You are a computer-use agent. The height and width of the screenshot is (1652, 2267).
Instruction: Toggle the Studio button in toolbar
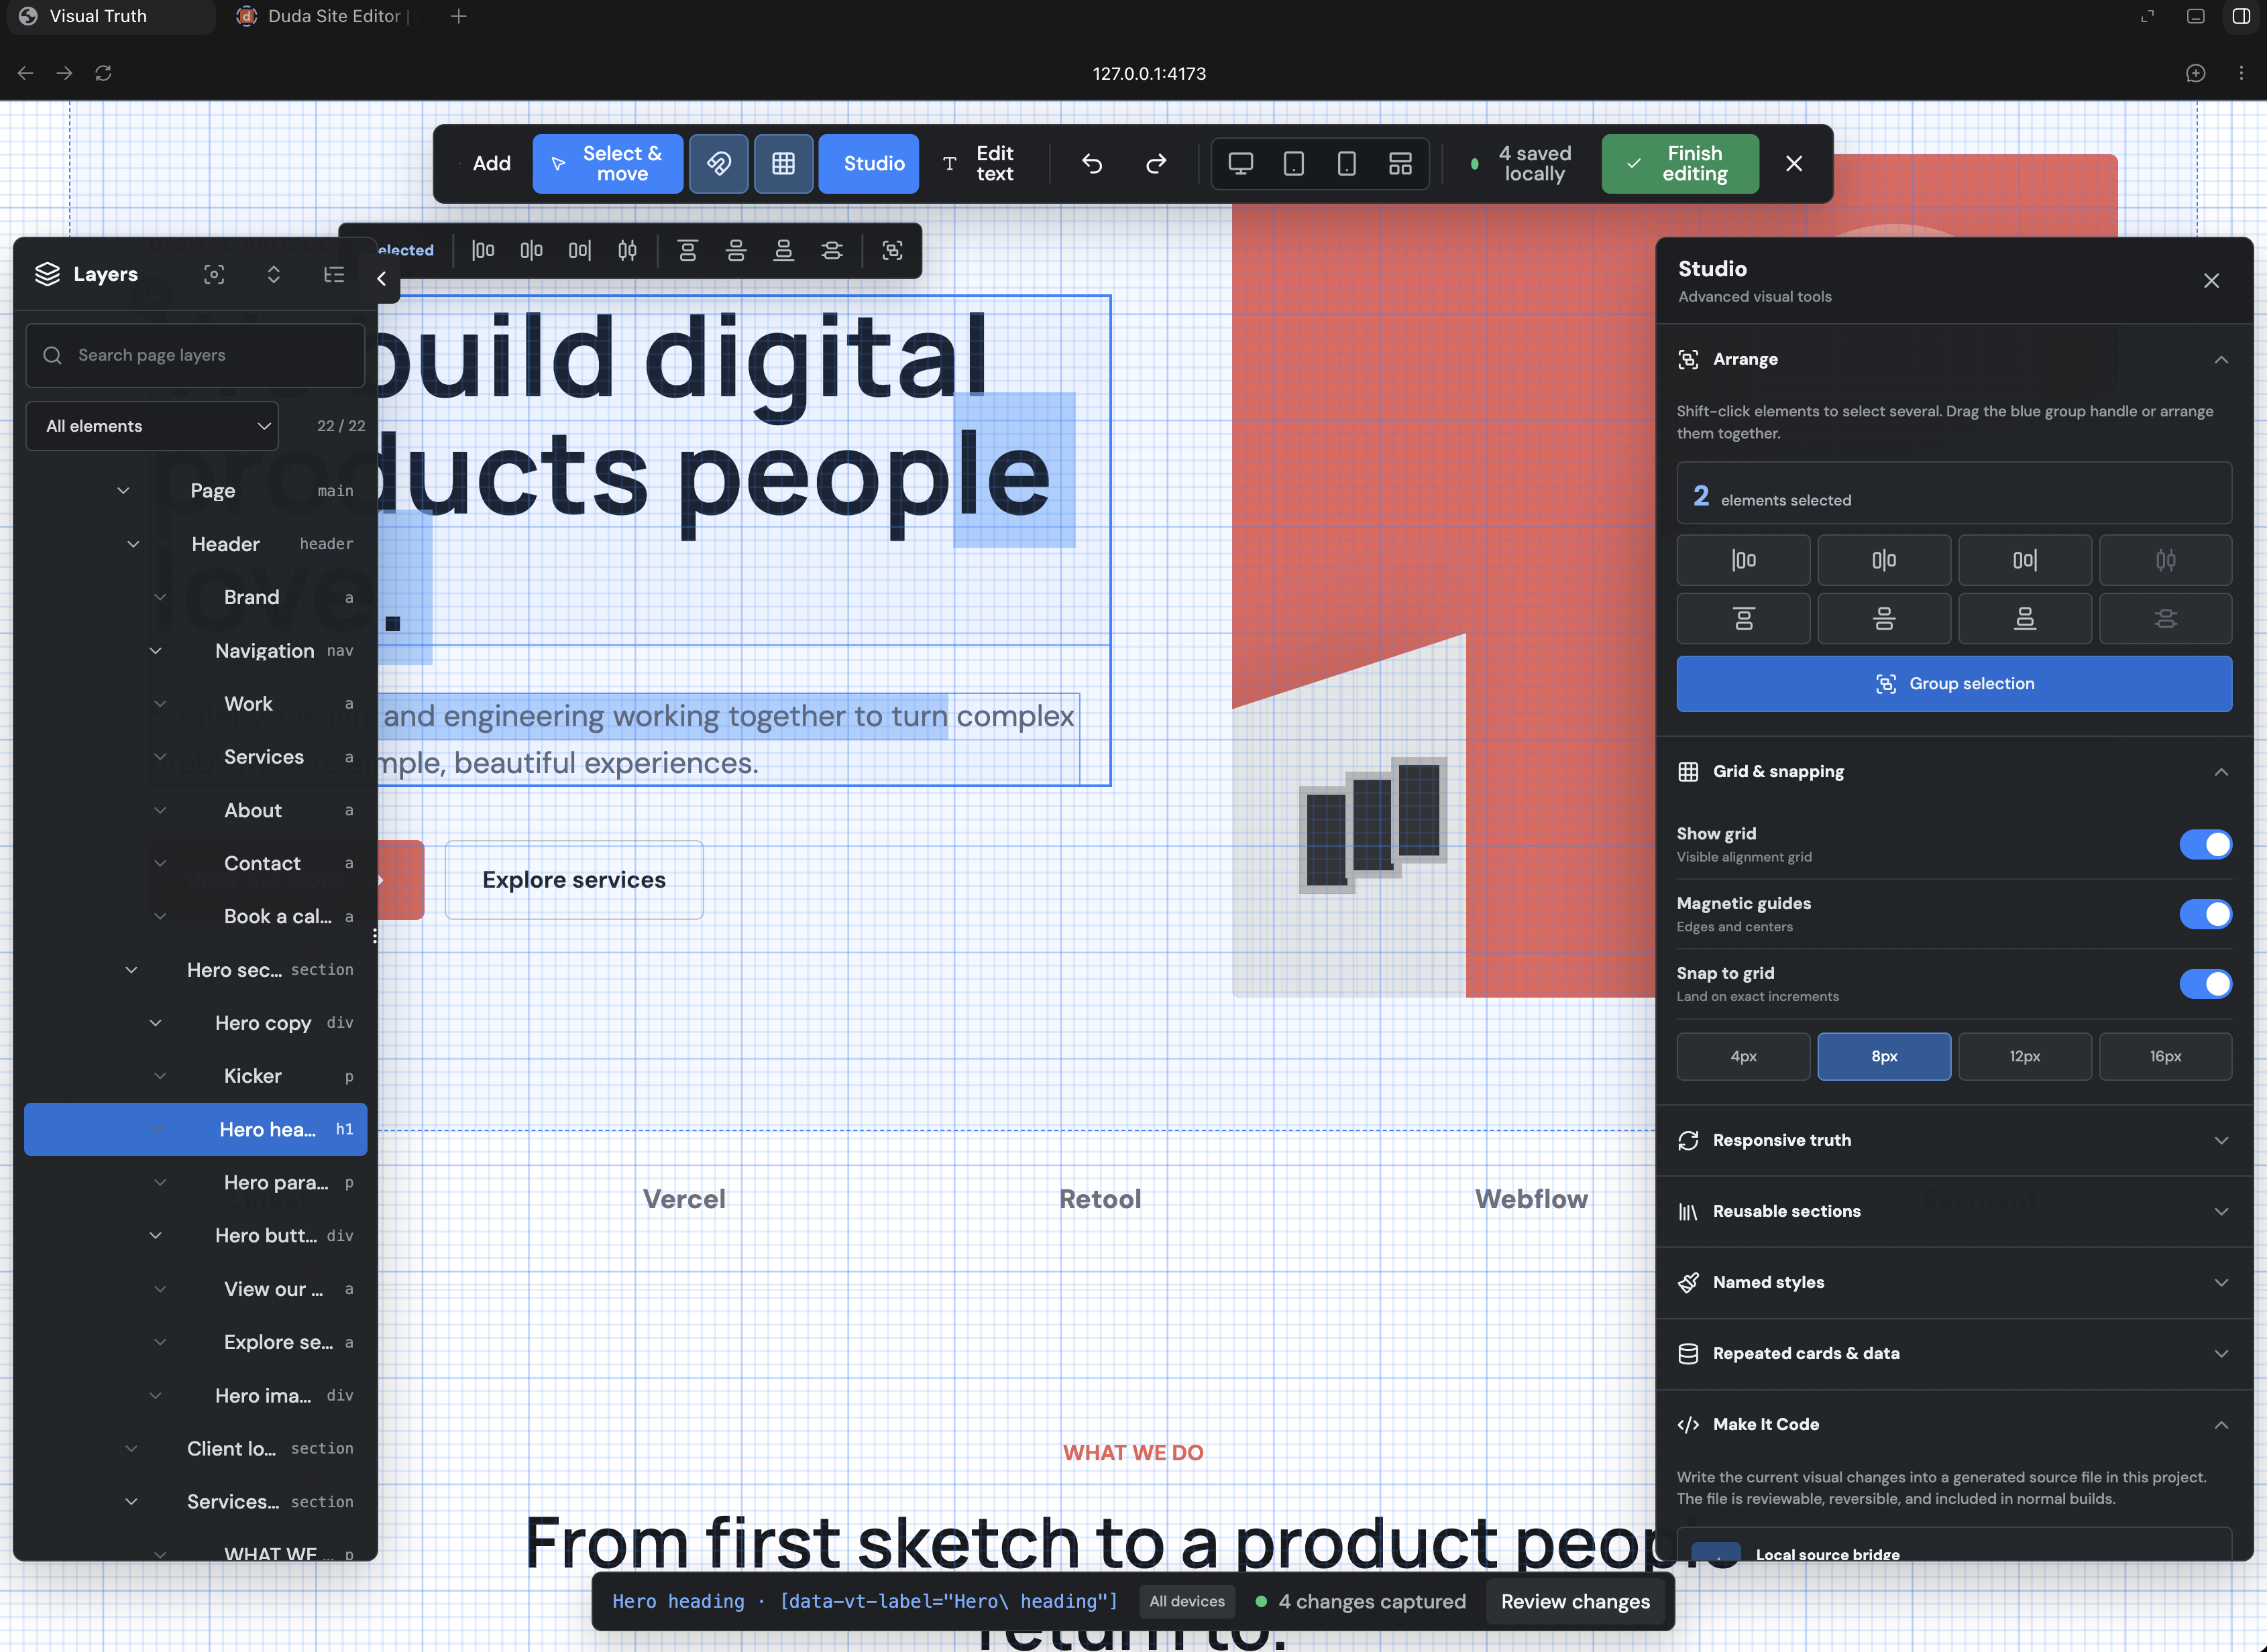[x=869, y=163]
